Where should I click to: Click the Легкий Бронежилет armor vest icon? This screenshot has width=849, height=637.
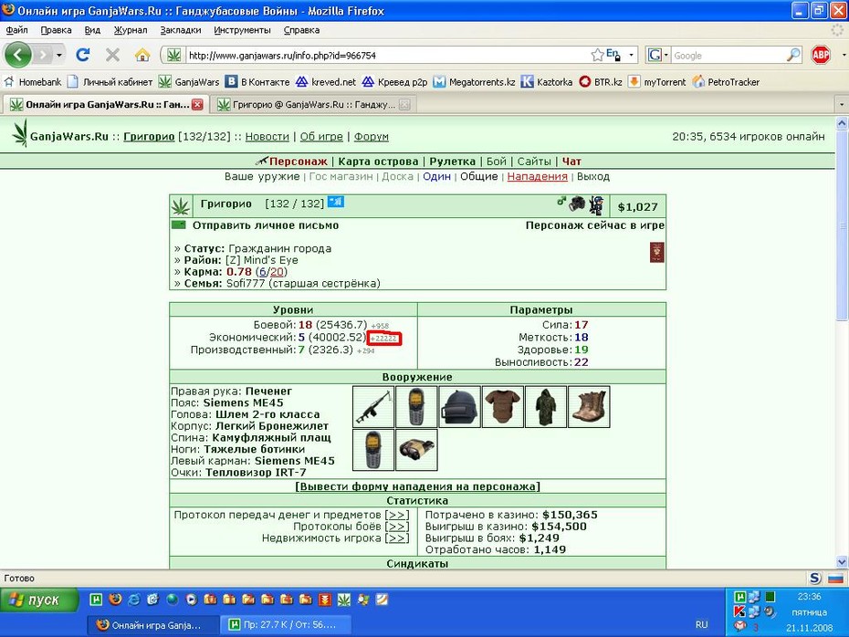tap(503, 406)
